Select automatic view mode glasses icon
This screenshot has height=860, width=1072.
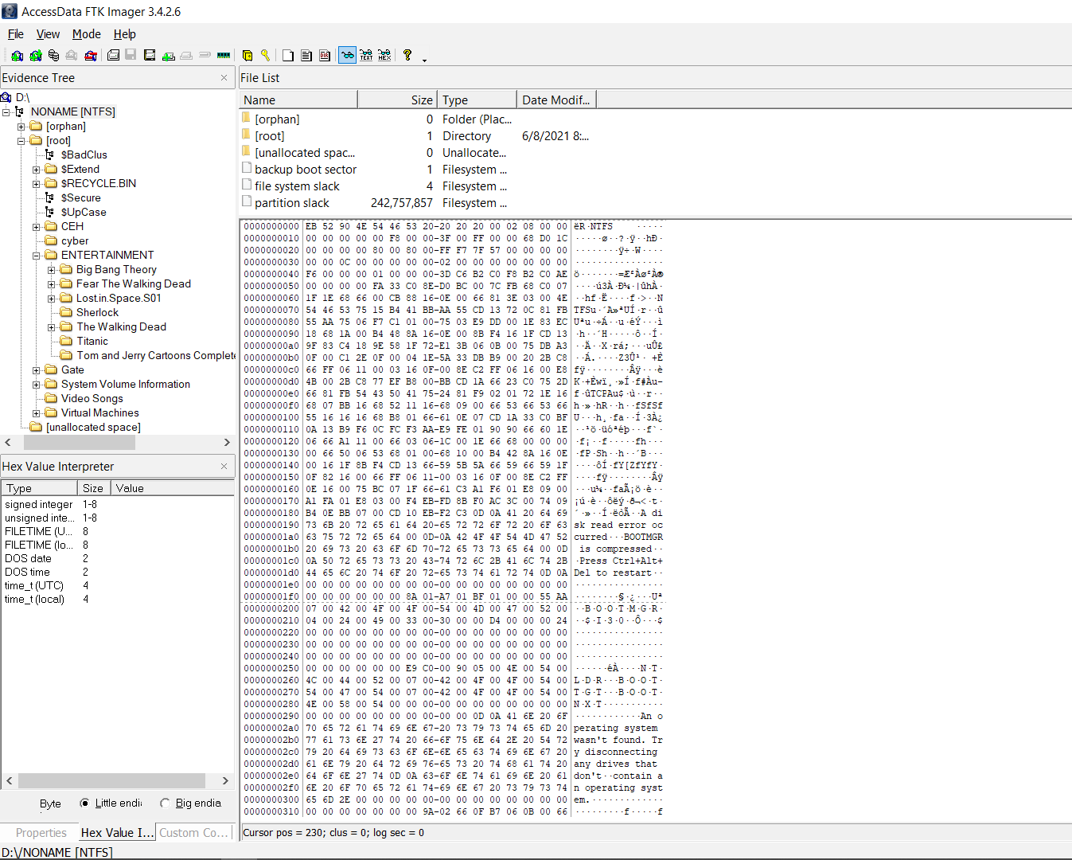tap(347, 55)
